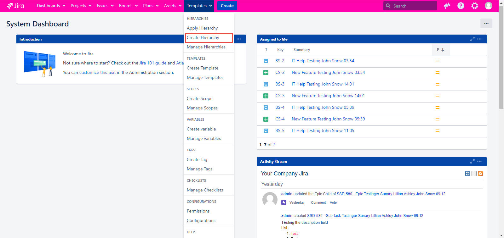Open the dashboard more options button
The image size is (504, 238).
[486, 24]
